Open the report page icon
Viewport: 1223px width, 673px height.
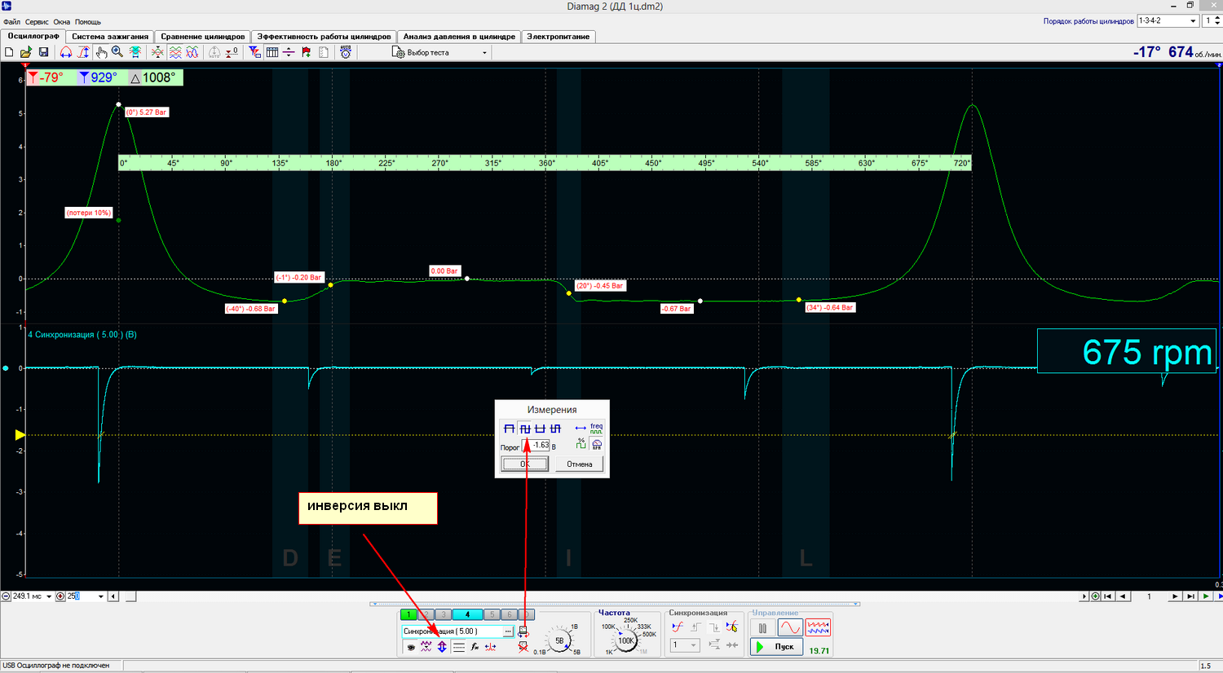[x=323, y=52]
